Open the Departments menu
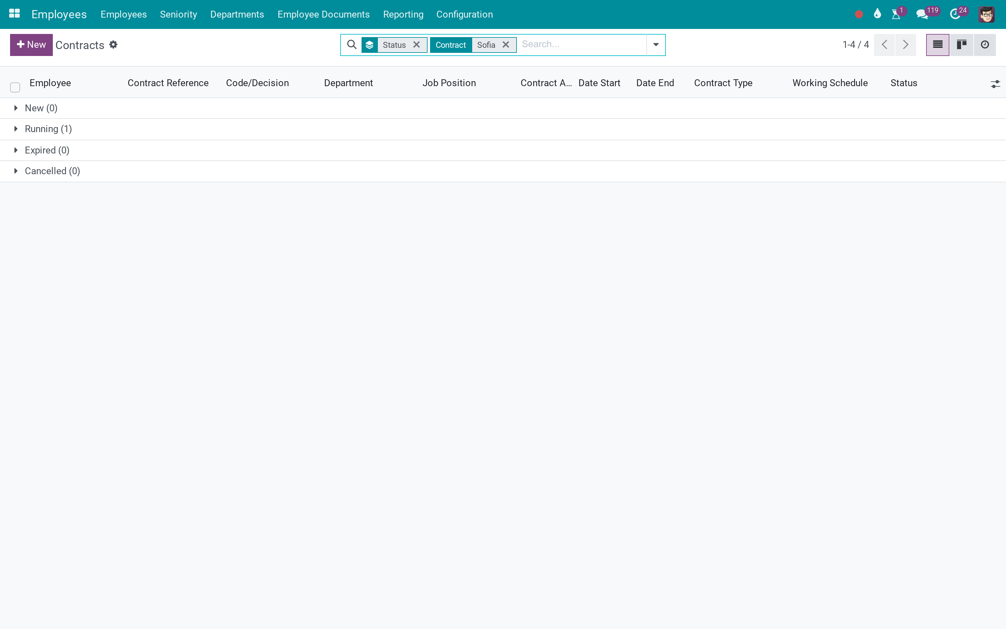 pyautogui.click(x=237, y=14)
